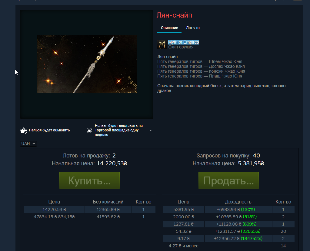Viewport: 310px width, 251px height.
Task: Select the 1237.81 ₴ buy order price
Action: point(183,224)
